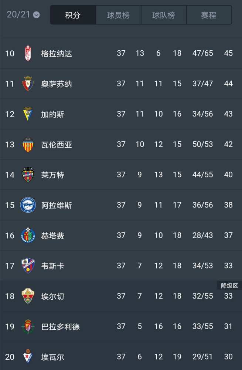
Task: Click the Levante club crest icon
Action: [x=28, y=175]
